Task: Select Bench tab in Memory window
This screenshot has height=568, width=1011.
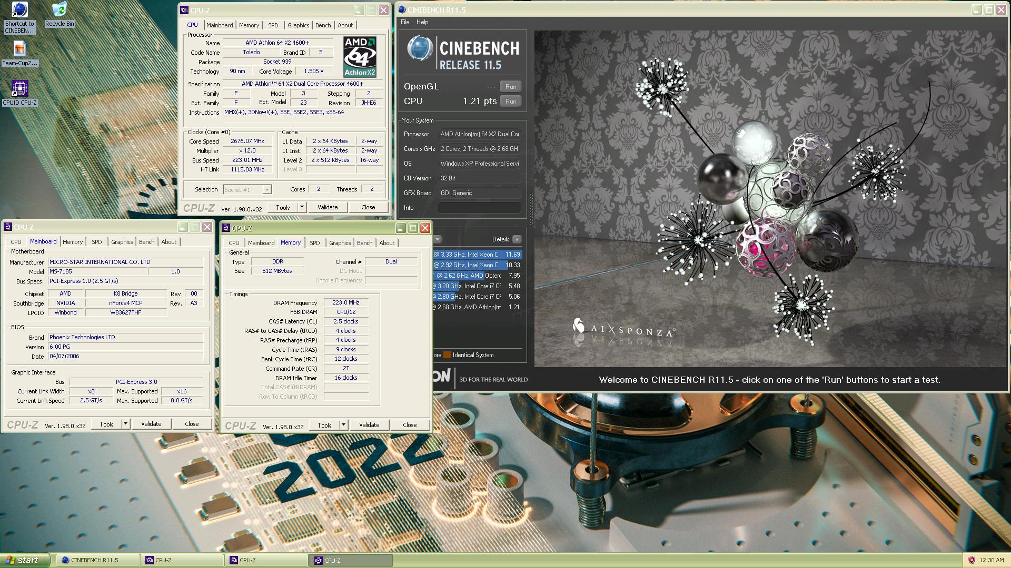Action: click(x=365, y=243)
